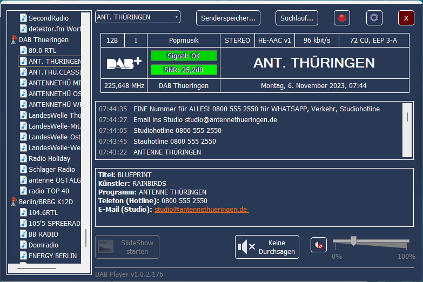Screen dimensions: 423x282
Task: Open settings with the gear icon
Action: (374, 18)
